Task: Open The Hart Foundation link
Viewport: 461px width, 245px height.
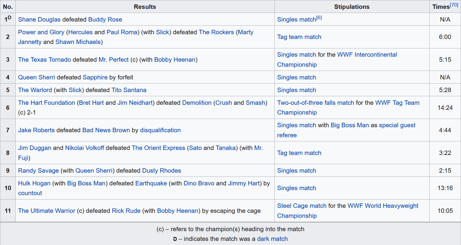Action: click(x=46, y=103)
